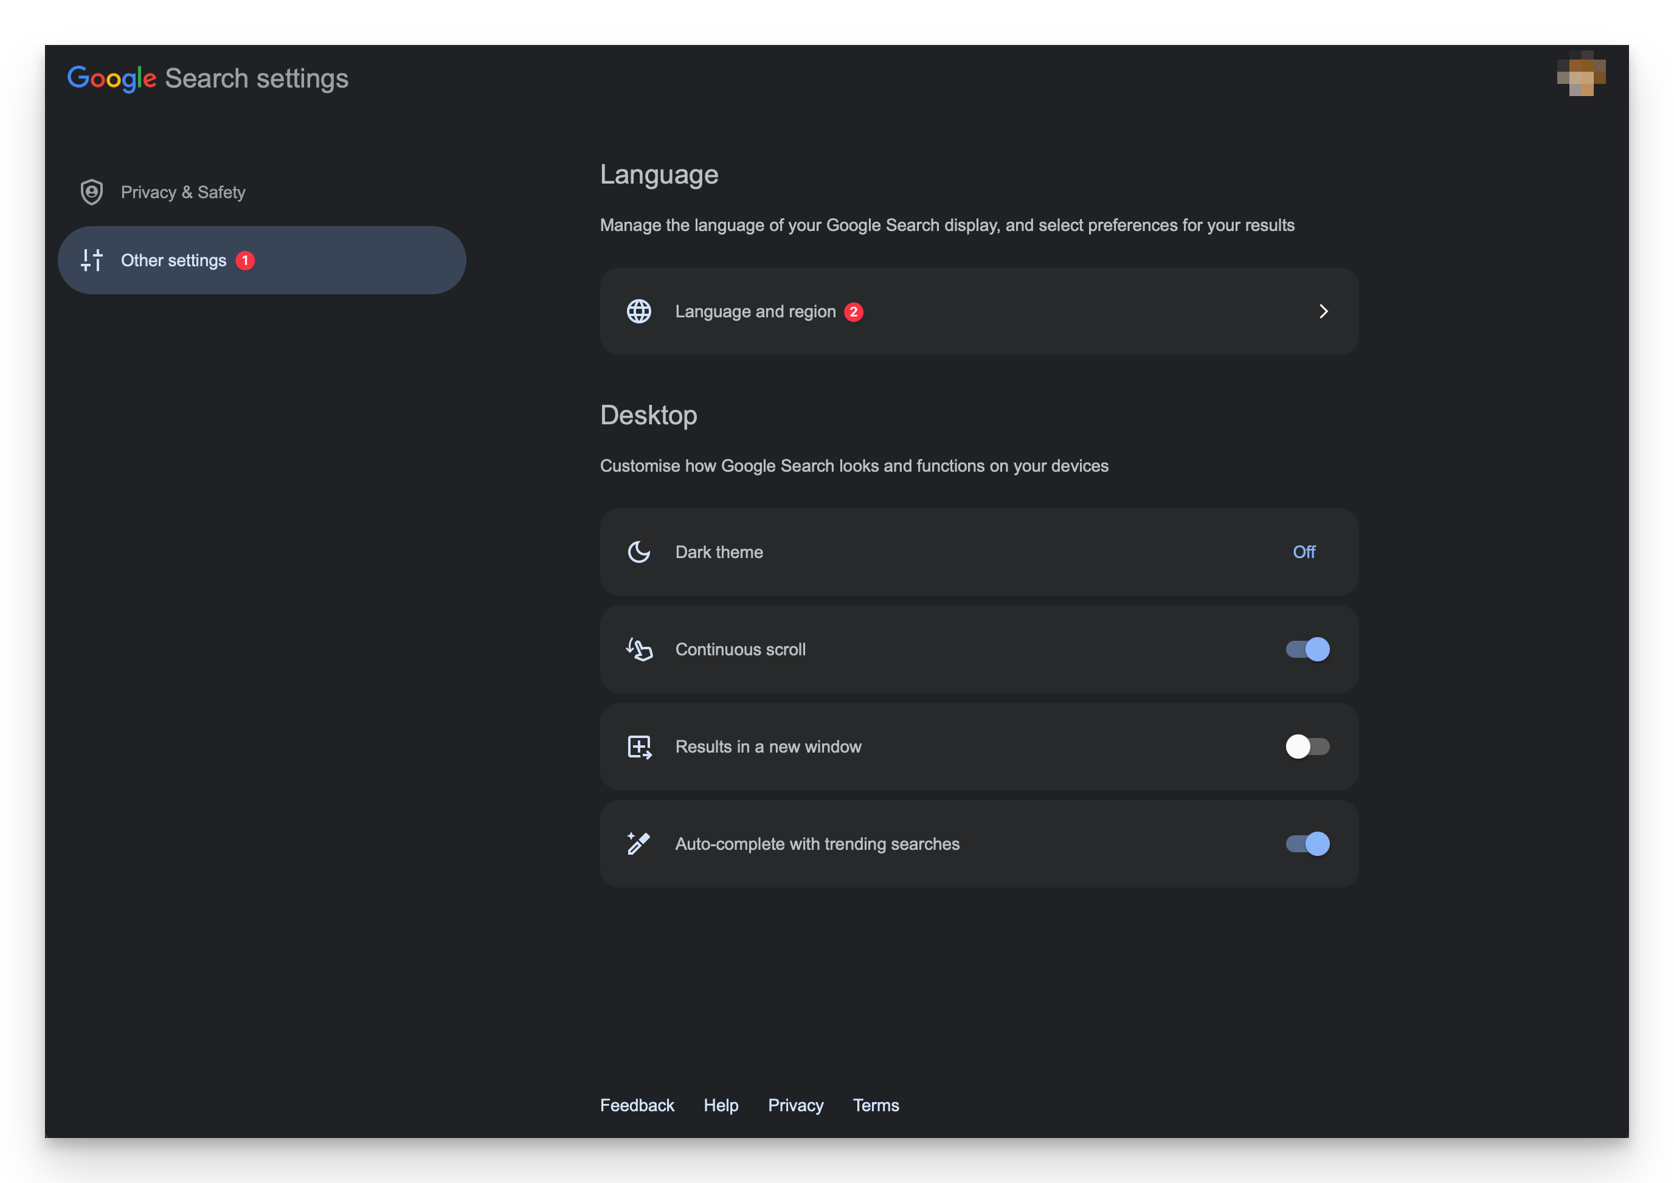Disable Continuous scroll
This screenshot has width=1674, height=1183.
coord(1307,649)
